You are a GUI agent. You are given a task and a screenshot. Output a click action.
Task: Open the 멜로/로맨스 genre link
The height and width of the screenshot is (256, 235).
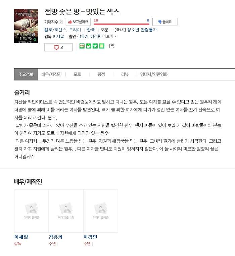55,30
